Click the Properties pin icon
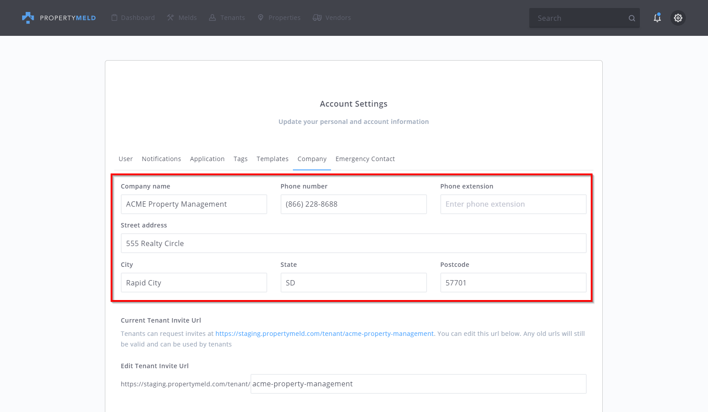This screenshot has width=708, height=412. [x=261, y=18]
